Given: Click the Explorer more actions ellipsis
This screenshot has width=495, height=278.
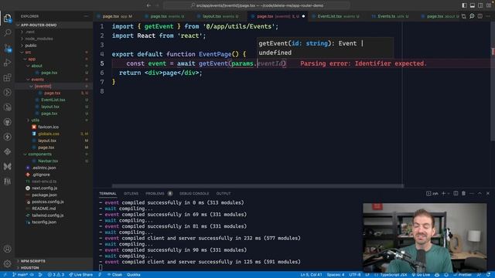Looking at the screenshot, I should [x=86, y=16].
